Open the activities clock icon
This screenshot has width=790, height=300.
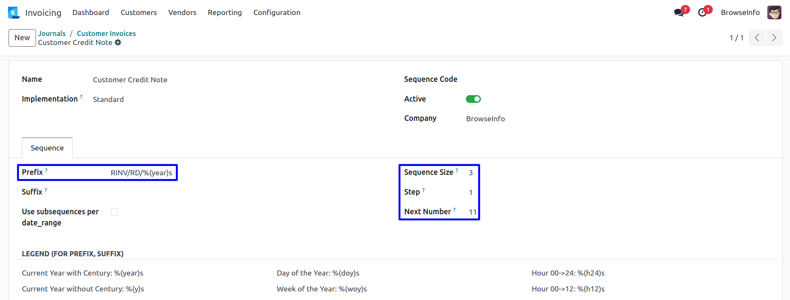[702, 13]
